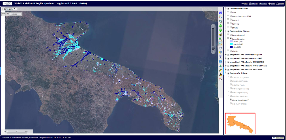Add a point of interest pin
Image resolution: width=286 pixels, height=140 pixels.
tap(221, 79)
